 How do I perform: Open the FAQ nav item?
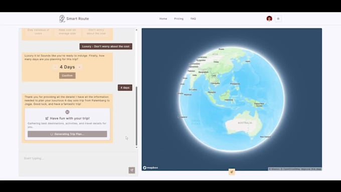click(x=193, y=19)
